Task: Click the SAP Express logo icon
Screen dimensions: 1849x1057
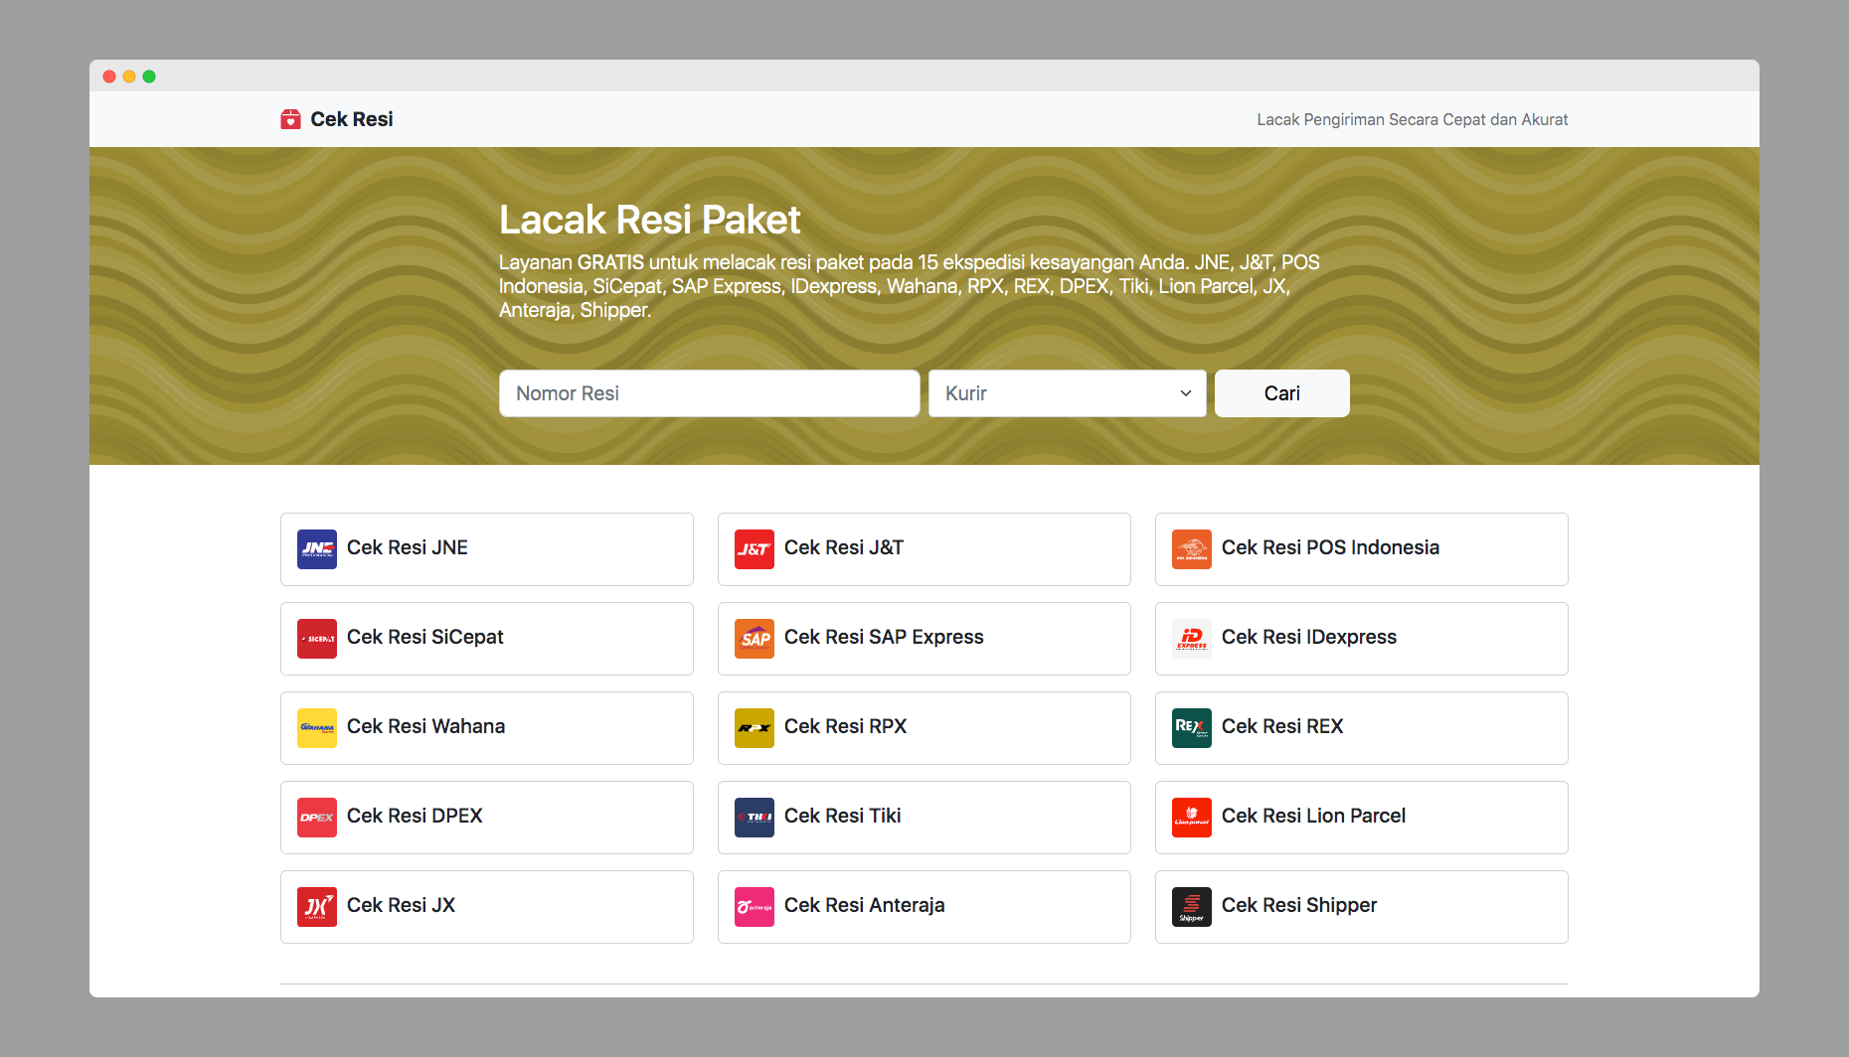Action: [755, 639]
